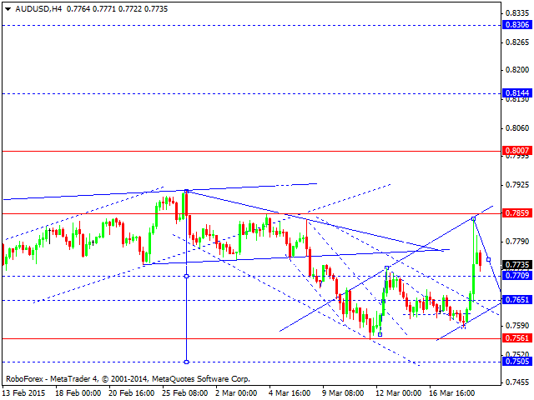This screenshot has height=400, width=534.
Task: Click the 0.8144 price level label
Action: (515, 93)
